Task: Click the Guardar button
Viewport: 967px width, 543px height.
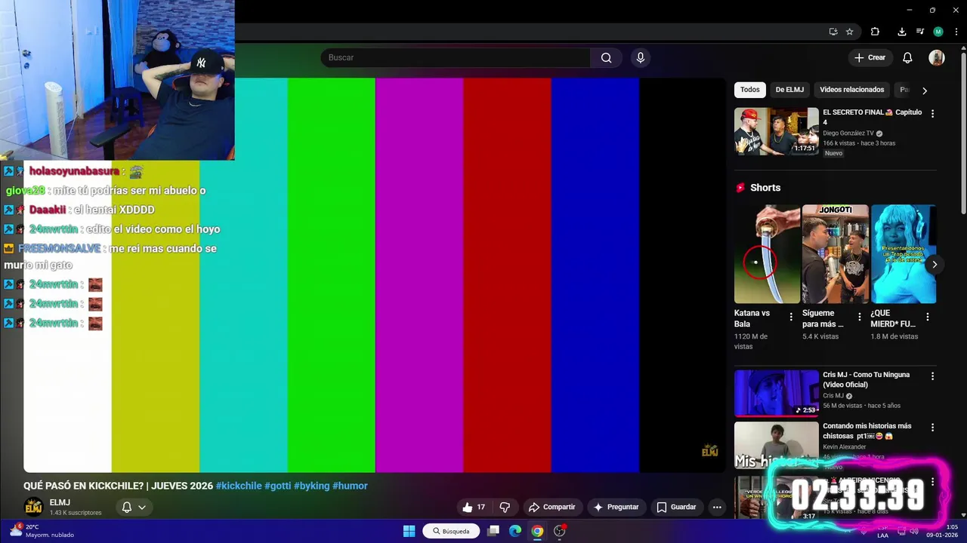Action: click(676, 507)
